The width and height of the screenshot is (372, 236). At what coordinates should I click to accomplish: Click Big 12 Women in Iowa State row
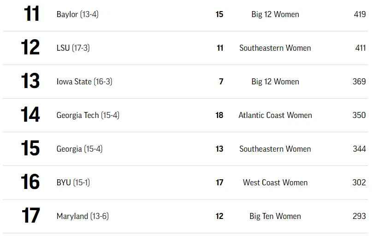(x=275, y=82)
